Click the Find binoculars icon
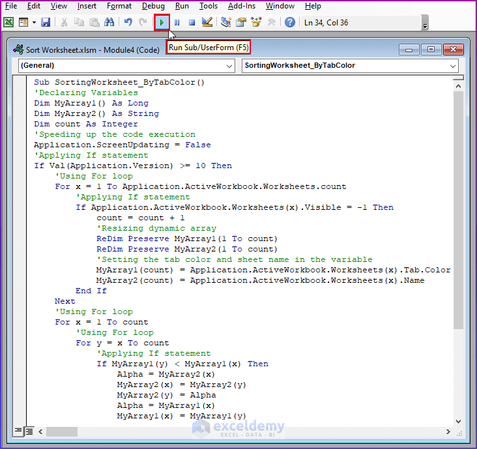This screenshot has height=449, width=477. click(109, 22)
